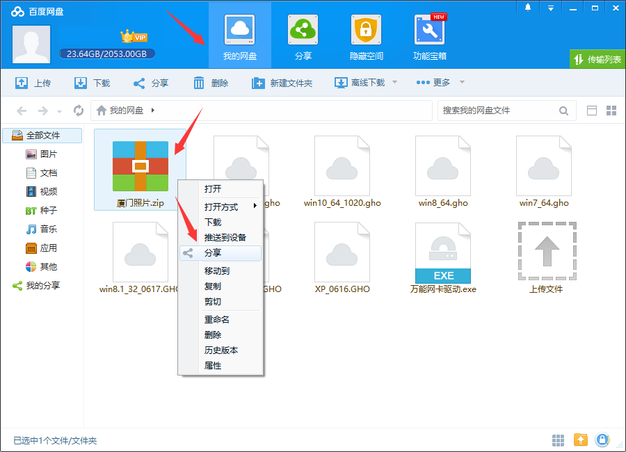
Task: Select the win7_64.gho file
Action: [x=544, y=172]
